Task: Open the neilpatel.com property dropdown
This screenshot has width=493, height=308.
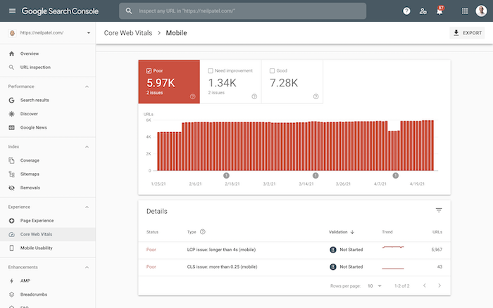Action: pyautogui.click(x=48, y=32)
